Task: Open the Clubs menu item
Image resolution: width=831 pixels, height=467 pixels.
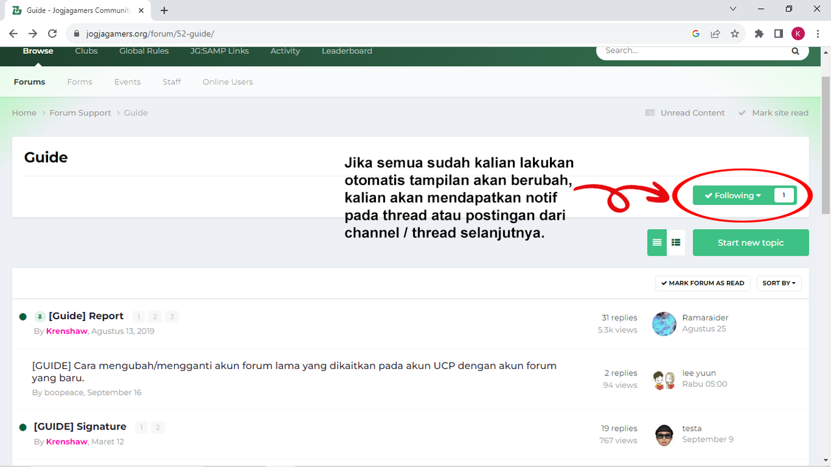Action: 86,51
